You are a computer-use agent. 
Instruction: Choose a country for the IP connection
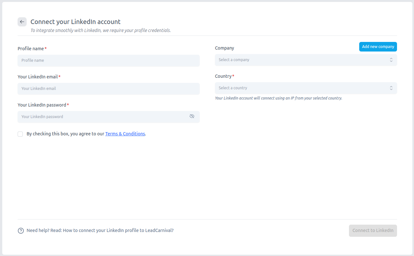306,88
